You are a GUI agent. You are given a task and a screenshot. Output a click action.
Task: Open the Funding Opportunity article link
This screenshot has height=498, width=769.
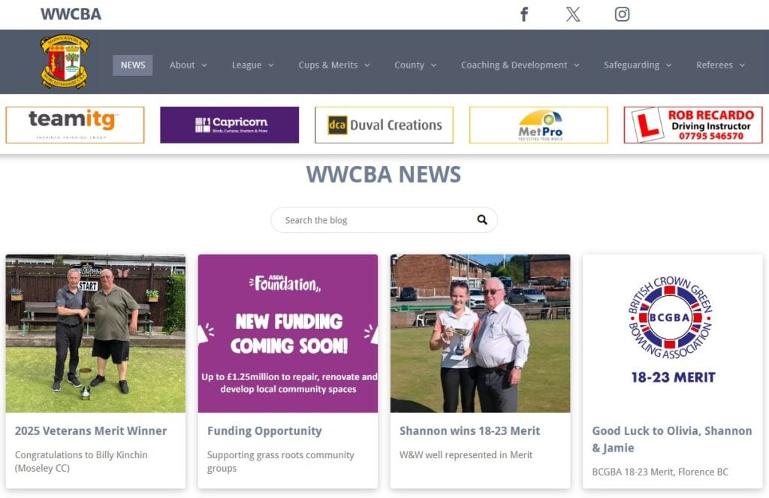[264, 431]
